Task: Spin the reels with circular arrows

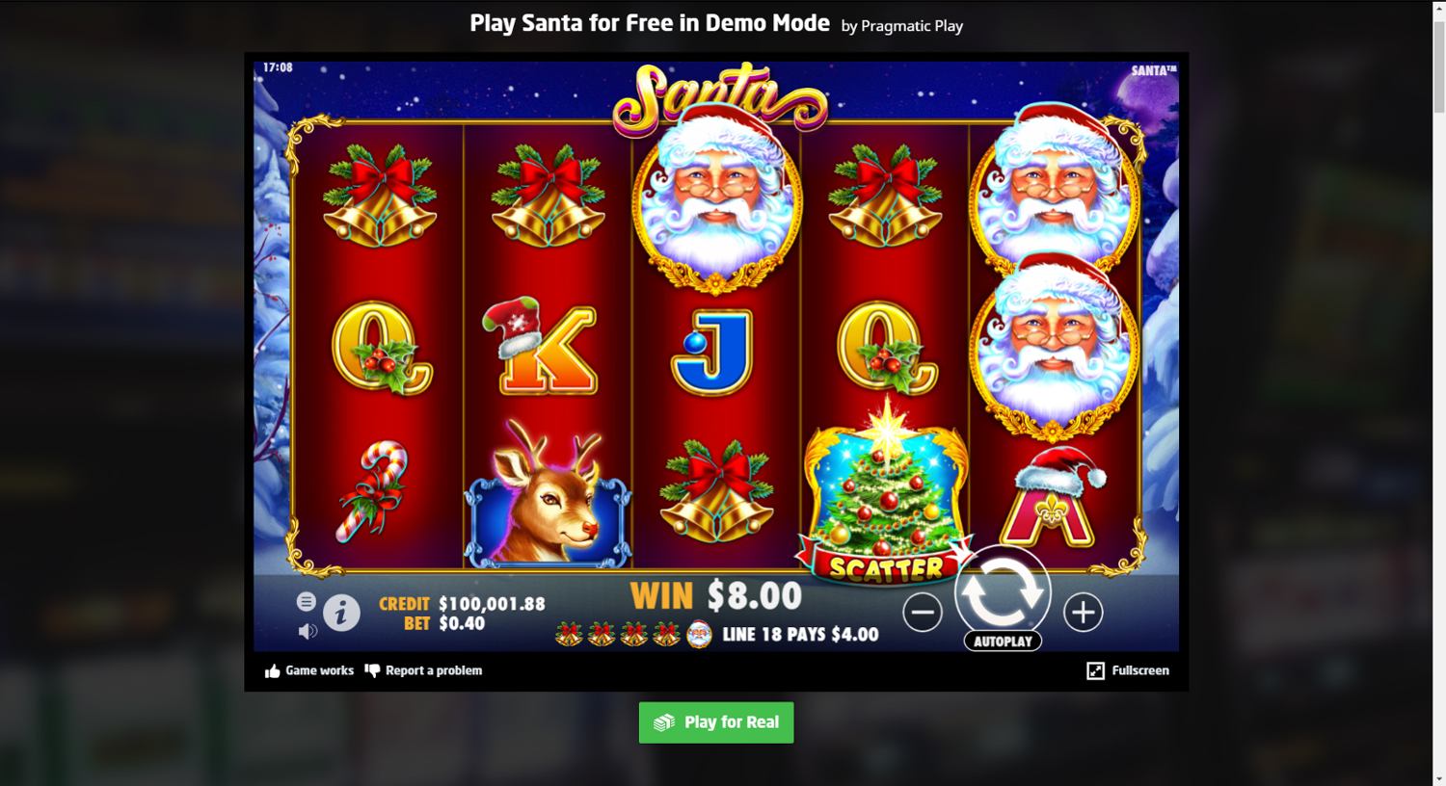Action: click(1003, 592)
